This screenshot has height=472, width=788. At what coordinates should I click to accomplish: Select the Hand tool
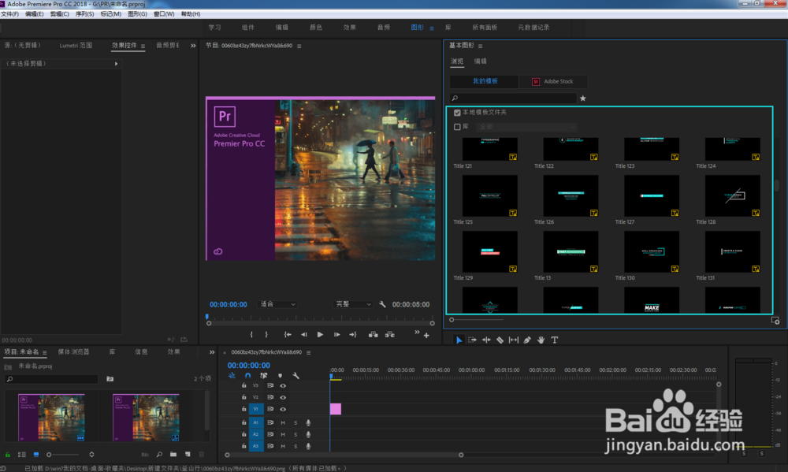click(x=541, y=340)
